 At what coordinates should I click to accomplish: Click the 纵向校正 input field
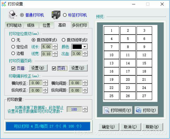click(36, 90)
